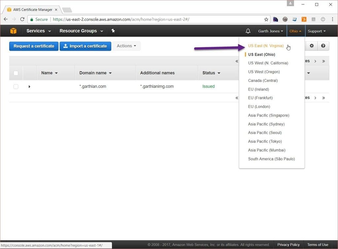
Task: Select Asia Pacific (Seoul) region
Action: pyautogui.click(x=265, y=132)
